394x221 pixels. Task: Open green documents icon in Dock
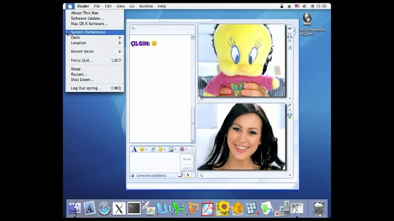click(267, 208)
